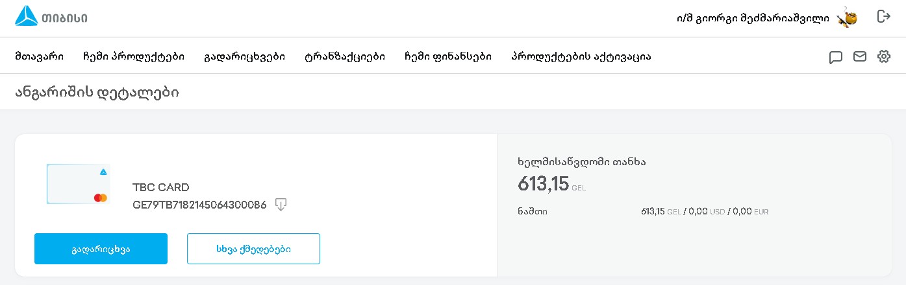Click the თიბისი brand name text

point(67,17)
